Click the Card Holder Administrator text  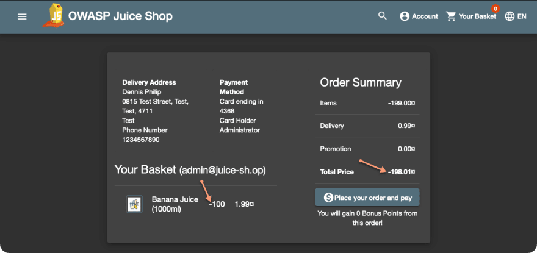[x=239, y=126]
